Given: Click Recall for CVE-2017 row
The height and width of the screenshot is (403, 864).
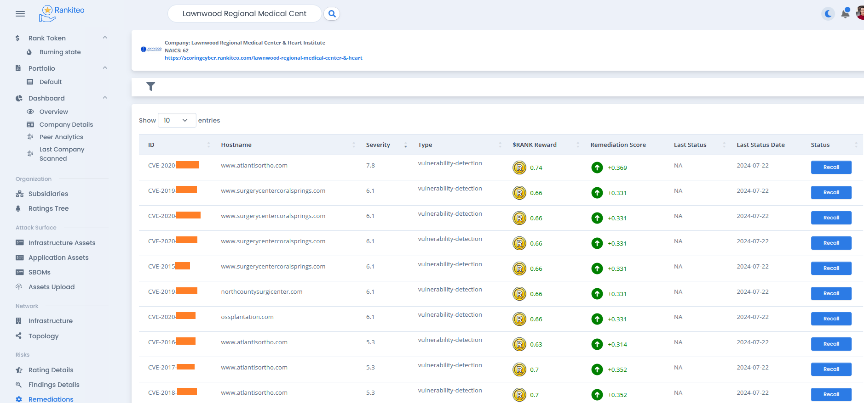Looking at the screenshot, I should click(x=831, y=369).
